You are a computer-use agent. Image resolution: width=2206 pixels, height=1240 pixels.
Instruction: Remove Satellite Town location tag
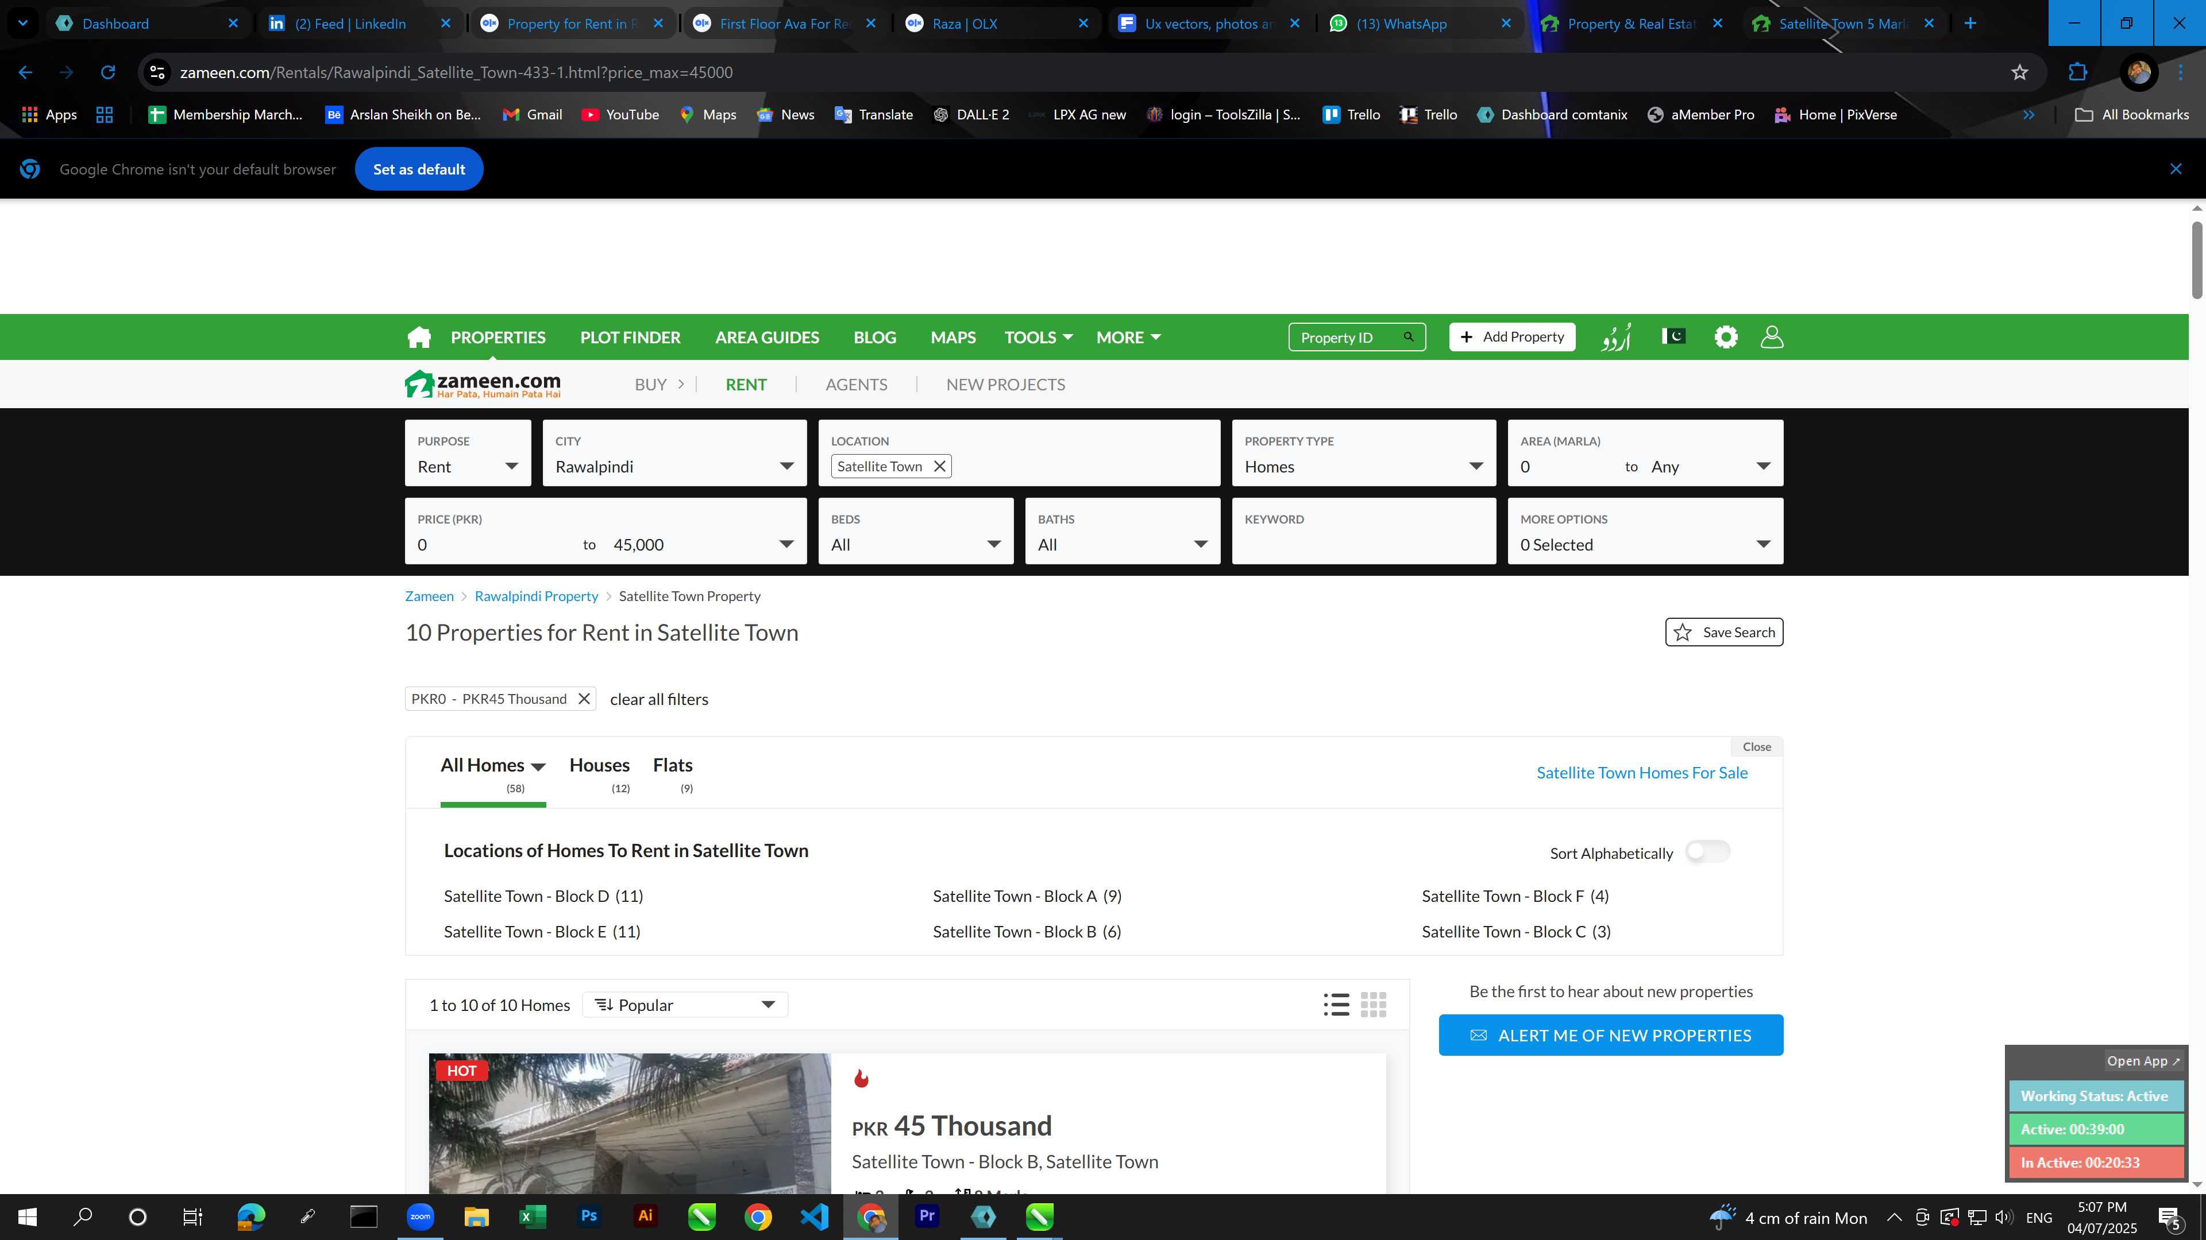[939, 466]
